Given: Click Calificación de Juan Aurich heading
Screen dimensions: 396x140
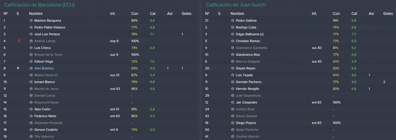Looking at the screenshot, I should tap(236, 5).
